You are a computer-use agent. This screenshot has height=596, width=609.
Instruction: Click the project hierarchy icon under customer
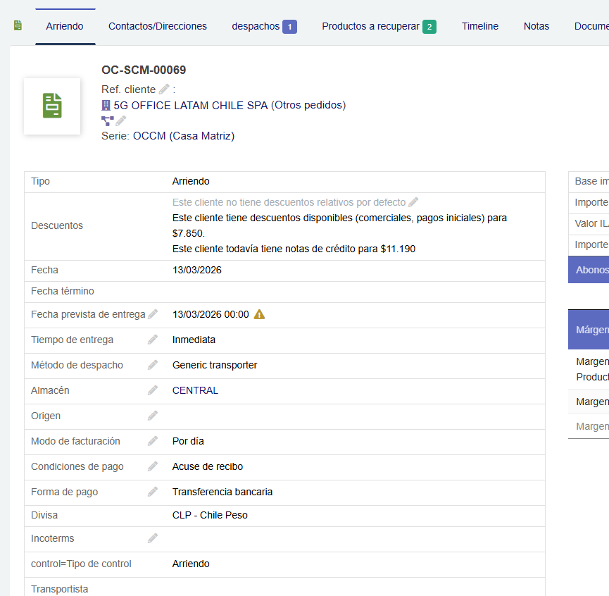coord(107,120)
